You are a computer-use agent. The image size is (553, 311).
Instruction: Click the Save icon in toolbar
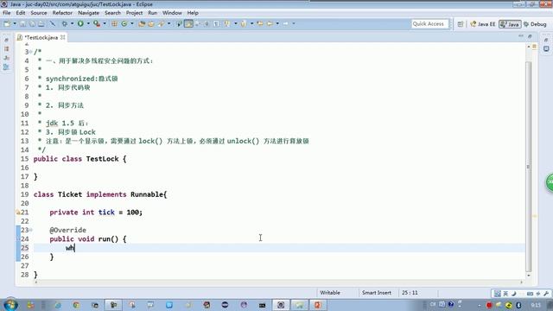(x=22, y=23)
